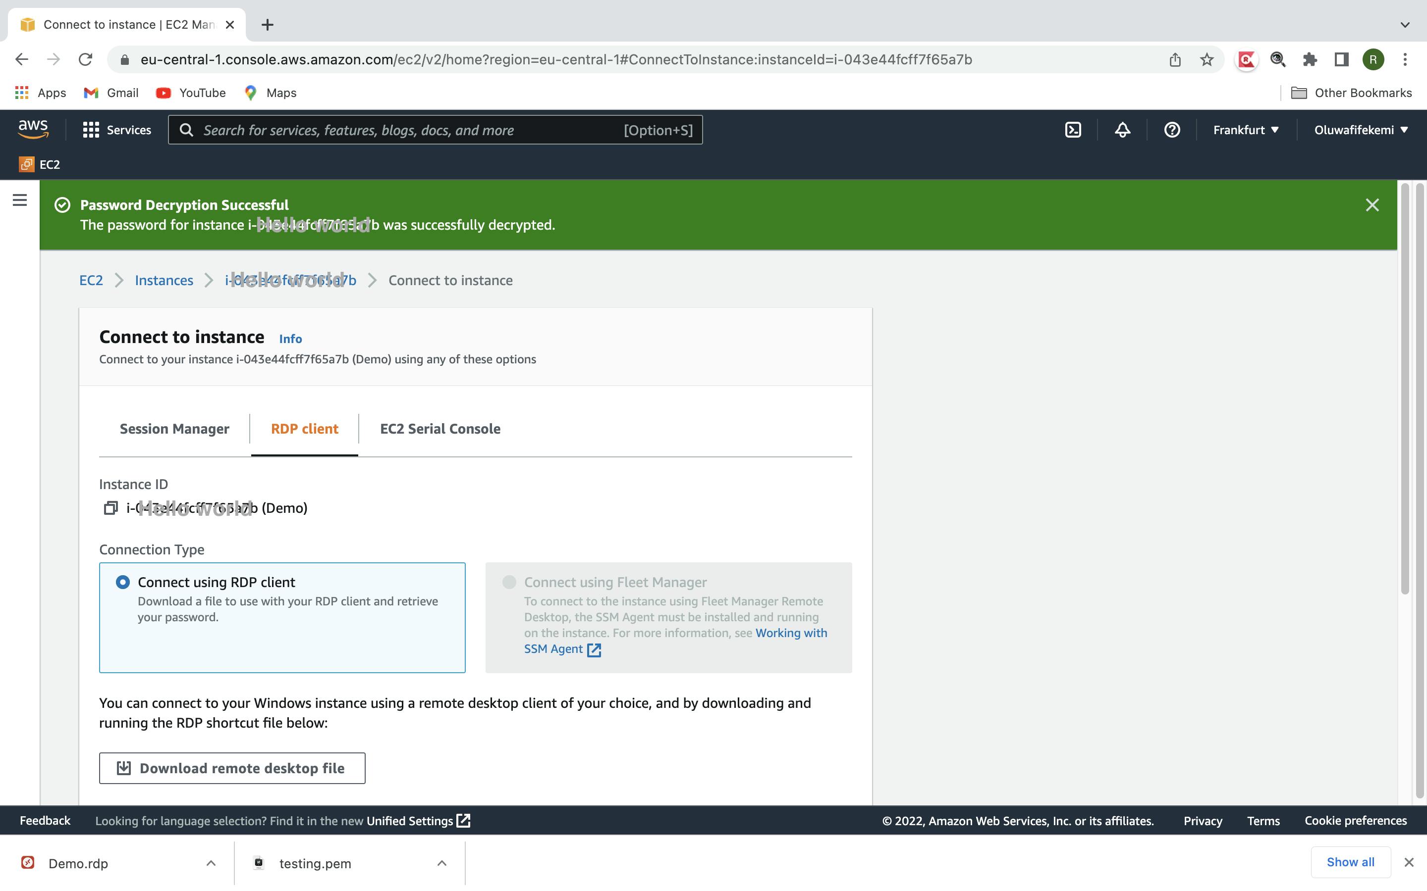Open the Chrome profile avatar R
The height and width of the screenshot is (891, 1427).
click(x=1373, y=59)
